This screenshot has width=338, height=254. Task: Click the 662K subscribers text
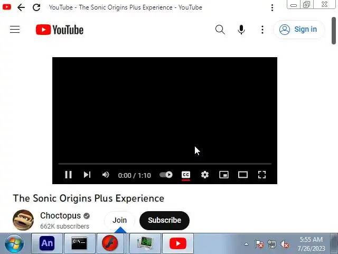64,226
